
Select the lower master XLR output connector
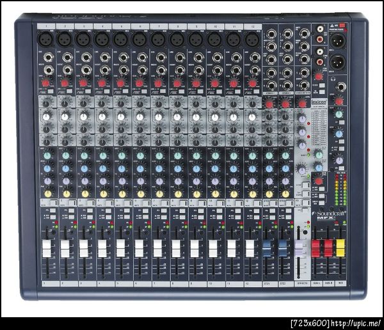tap(338, 62)
